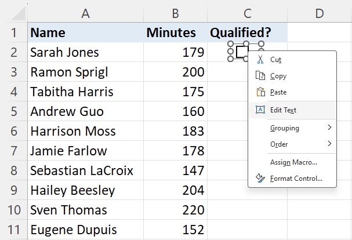Select Format Control menu entry
The width and height of the screenshot is (352, 240).
pos(296,178)
